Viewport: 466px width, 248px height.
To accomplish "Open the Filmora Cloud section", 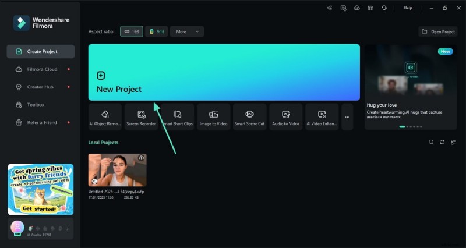I will (x=42, y=69).
